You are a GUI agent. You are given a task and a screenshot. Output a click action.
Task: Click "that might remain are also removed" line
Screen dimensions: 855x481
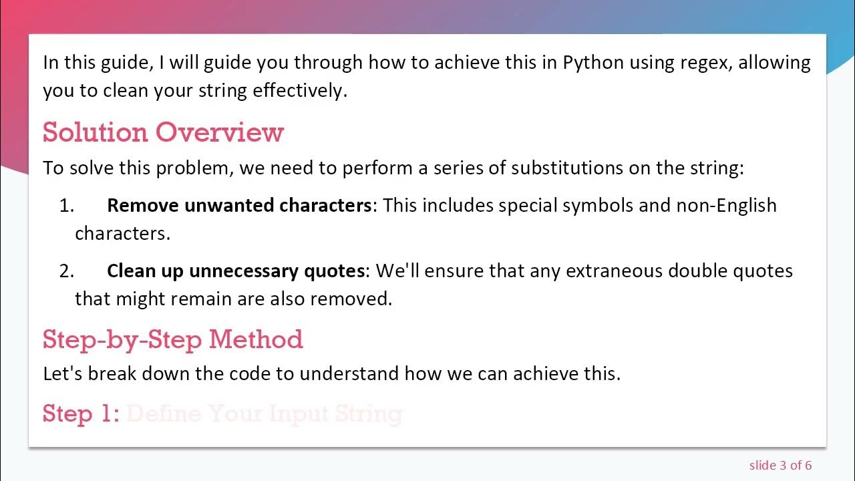click(x=233, y=298)
